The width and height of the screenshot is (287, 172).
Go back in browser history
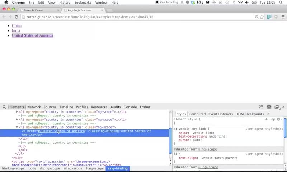pyautogui.click(x=4, y=17)
